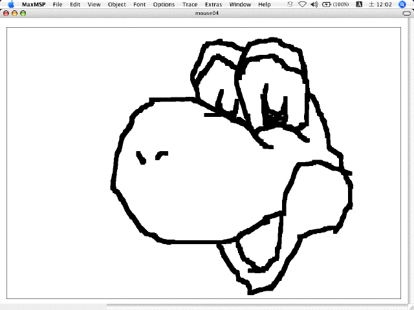Zoom the mouse04 window with green button

(23, 14)
